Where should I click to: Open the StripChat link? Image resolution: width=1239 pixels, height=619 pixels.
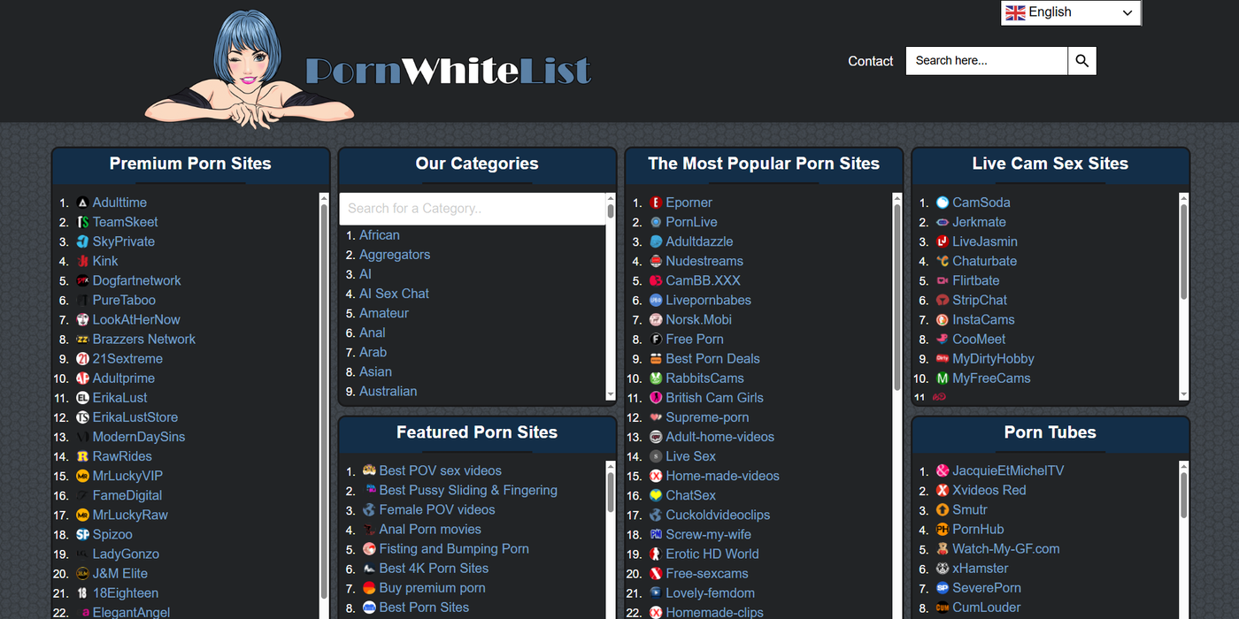tap(980, 300)
